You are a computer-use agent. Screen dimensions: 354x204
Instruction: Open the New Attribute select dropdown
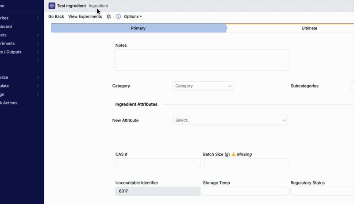click(x=230, y=120)
